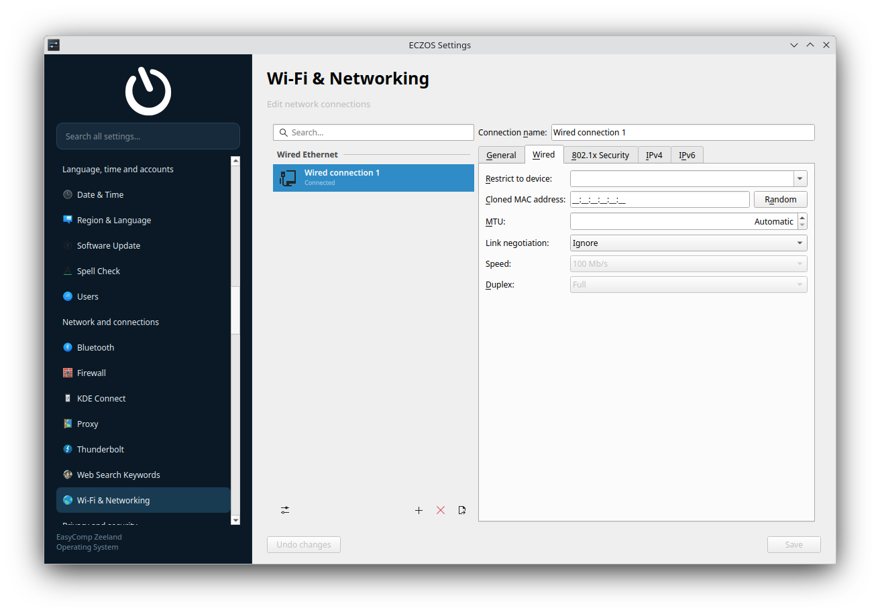
Task: Click the Connection name text field
Action: pyautogui.click(x=683, y=132)
